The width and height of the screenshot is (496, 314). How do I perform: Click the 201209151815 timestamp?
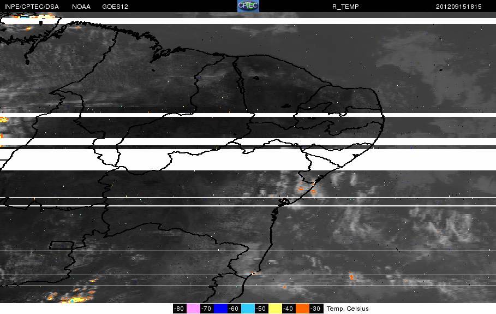[459, 7]
